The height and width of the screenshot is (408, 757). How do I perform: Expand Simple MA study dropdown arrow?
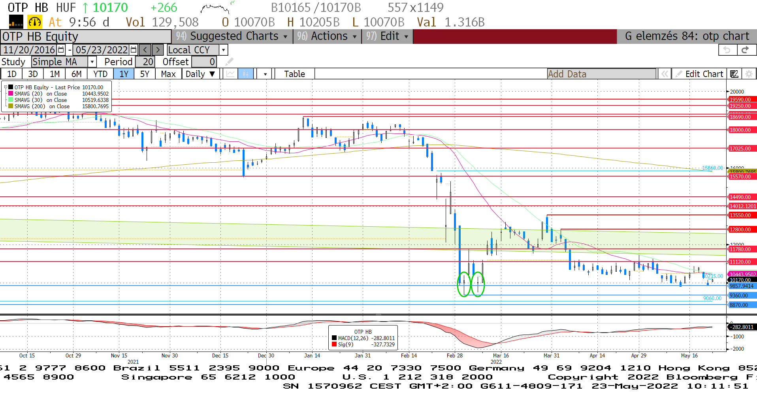pos(92,62)
